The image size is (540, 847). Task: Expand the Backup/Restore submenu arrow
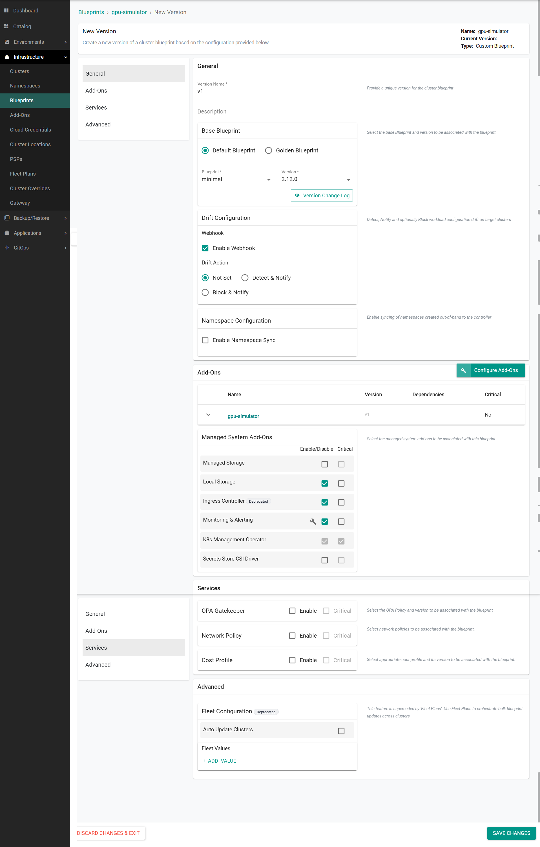click(x=65, y=218)
